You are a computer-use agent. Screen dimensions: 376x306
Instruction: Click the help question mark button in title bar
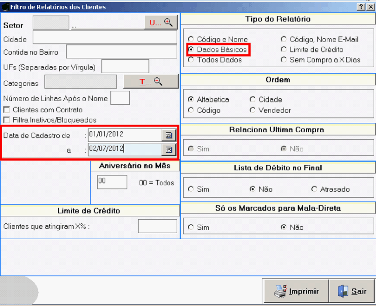361,7
